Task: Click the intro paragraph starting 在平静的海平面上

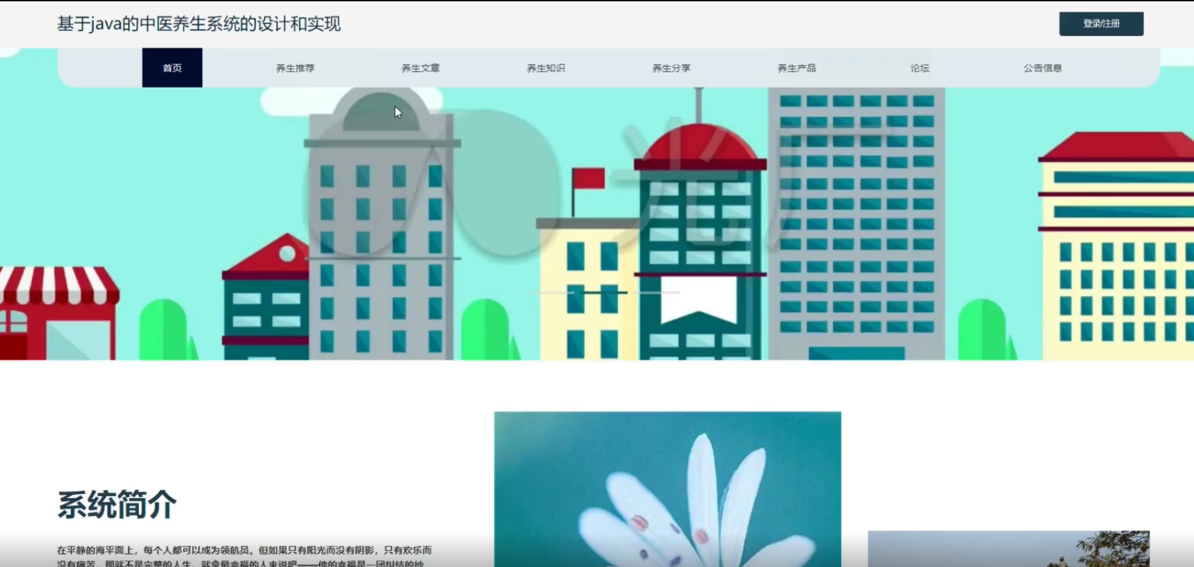Action: click(245, 556)
